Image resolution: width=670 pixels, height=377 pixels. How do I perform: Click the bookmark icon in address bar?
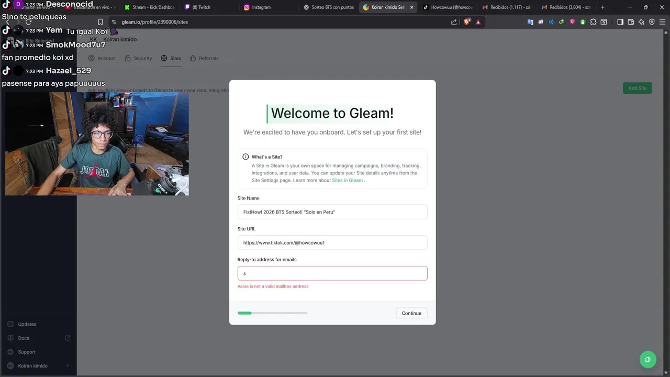[x=100, y=22]
